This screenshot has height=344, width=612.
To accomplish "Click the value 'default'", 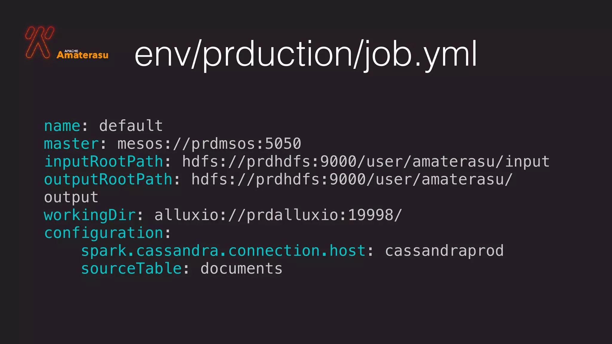I will [131, 126].
